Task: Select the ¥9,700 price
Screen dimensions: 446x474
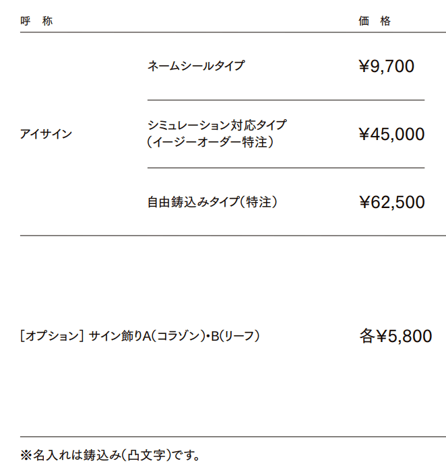Action: 387,66
